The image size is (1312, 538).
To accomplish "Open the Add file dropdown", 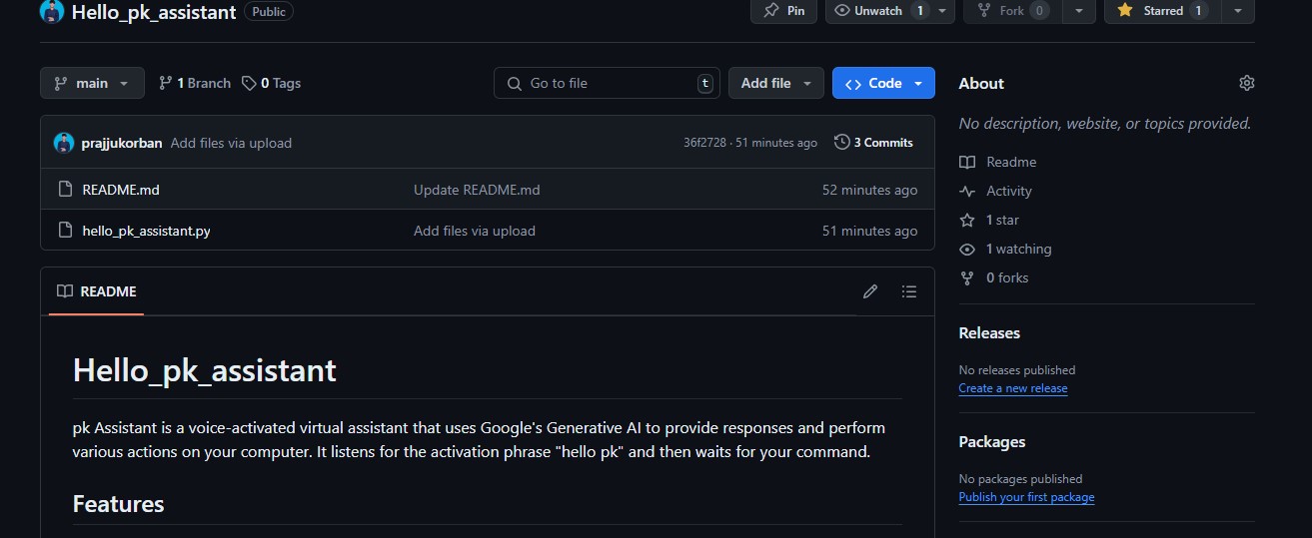I will 775,83.
